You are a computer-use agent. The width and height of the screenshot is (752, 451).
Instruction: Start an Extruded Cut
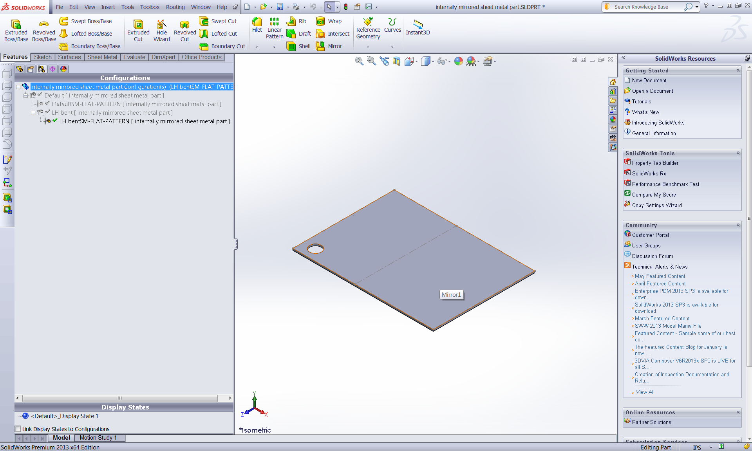click(x=138, y=30)
